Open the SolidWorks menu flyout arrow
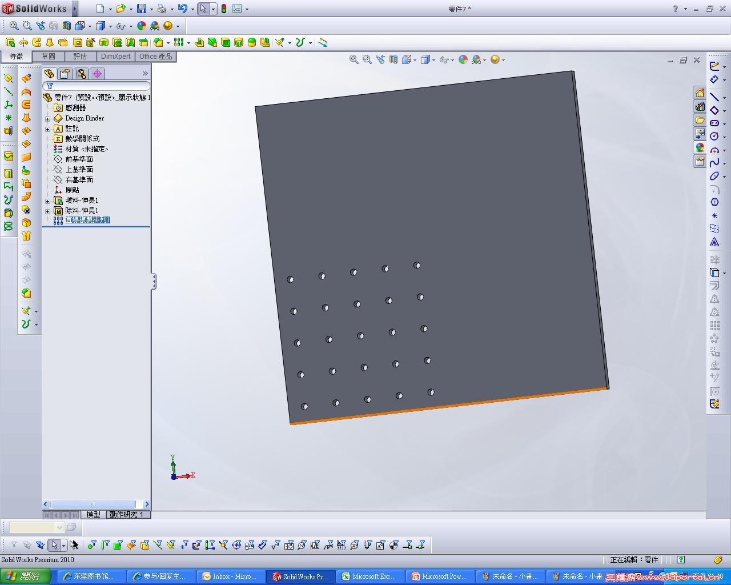 tap(74, 9)
